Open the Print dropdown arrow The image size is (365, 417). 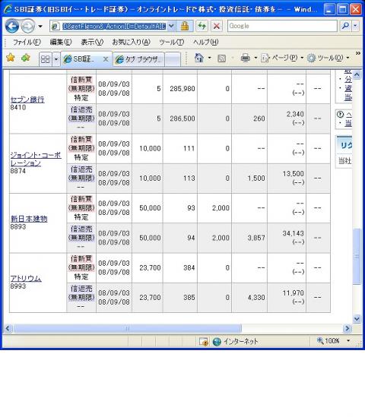[x=255, y=58]
